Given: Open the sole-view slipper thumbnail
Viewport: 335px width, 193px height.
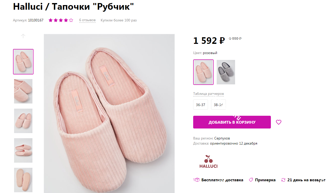Looking at the screenshot, I should [x=23, y=180].
